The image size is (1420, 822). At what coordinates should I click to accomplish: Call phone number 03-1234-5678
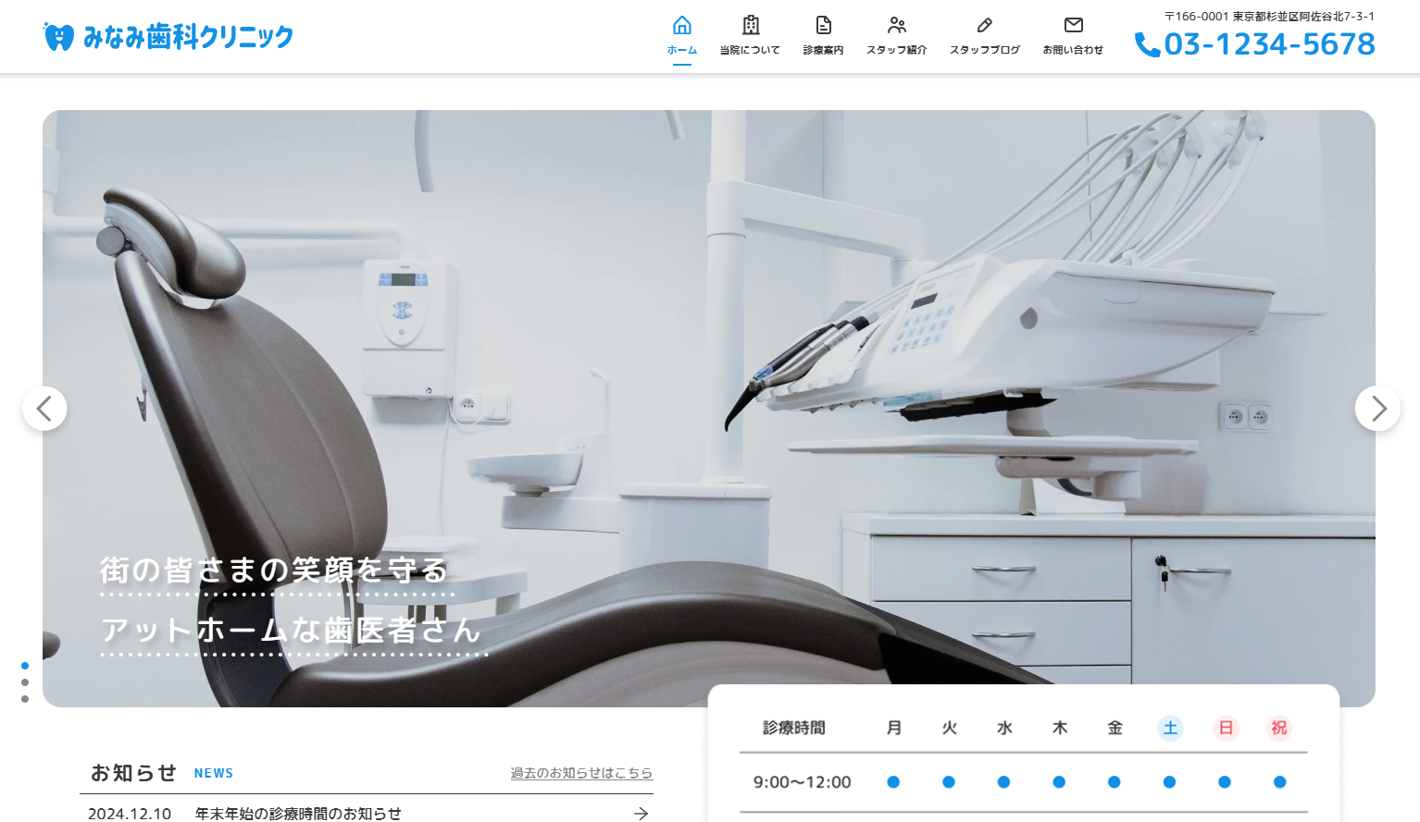pyautogui.click(x=1269, y=44)
